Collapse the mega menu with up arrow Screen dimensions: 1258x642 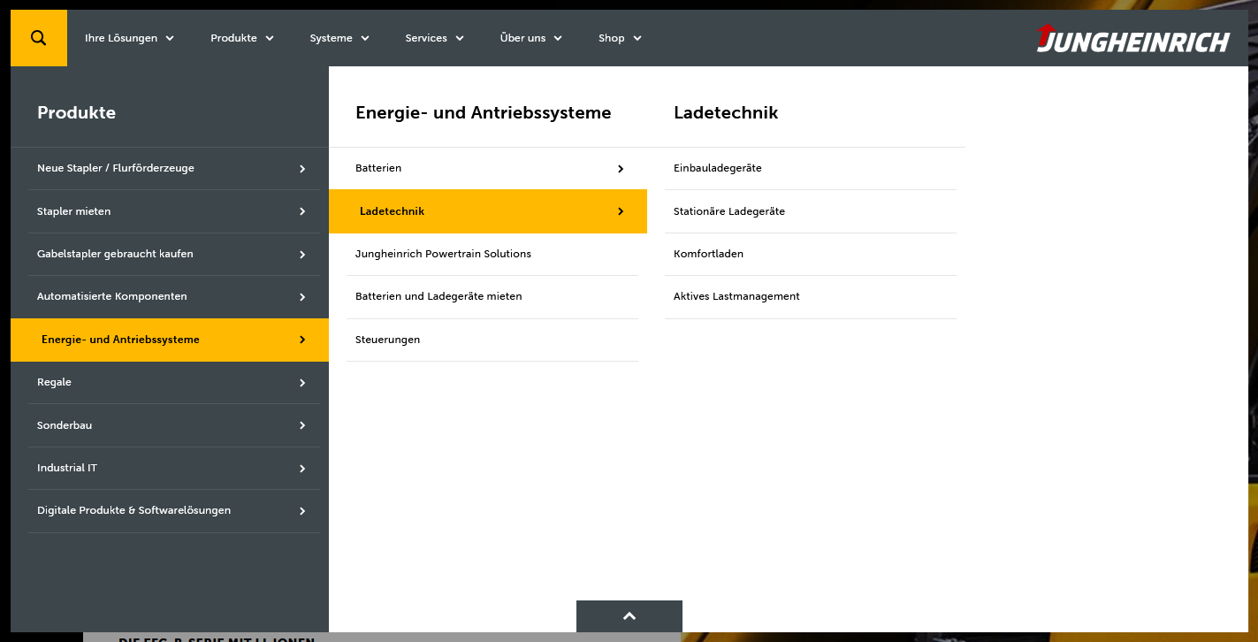[x=629, y=616]
